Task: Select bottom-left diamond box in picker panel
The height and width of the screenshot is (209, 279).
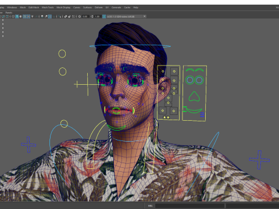Action: click(163, 110)
